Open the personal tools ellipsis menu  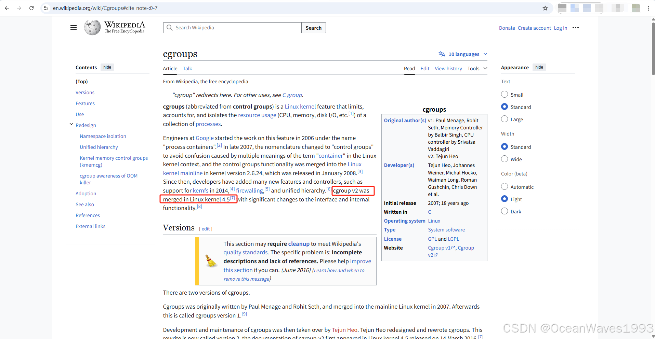pos(576,28)
